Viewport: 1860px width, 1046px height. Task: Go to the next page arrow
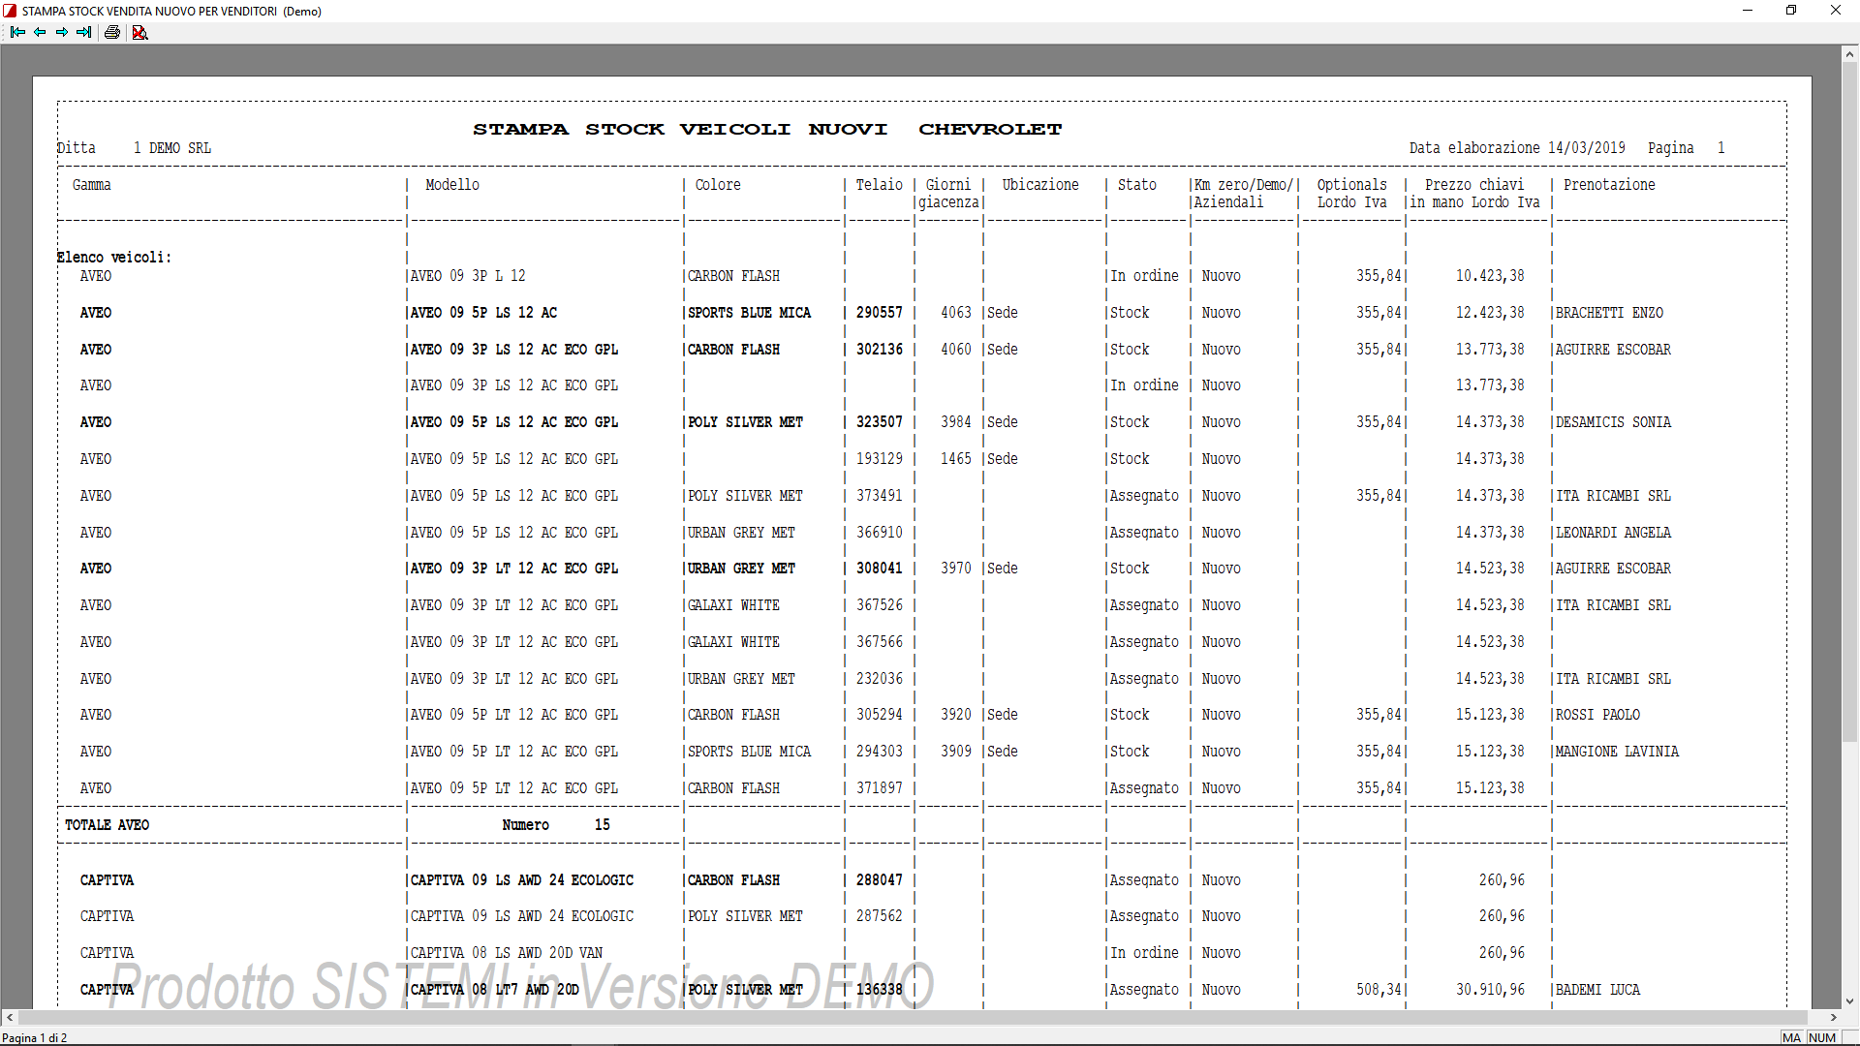62,32
